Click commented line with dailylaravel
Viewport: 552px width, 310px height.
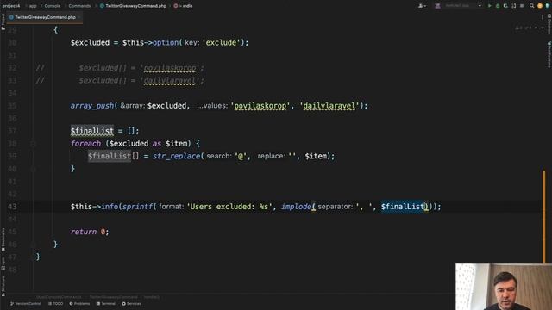point(141,80)
